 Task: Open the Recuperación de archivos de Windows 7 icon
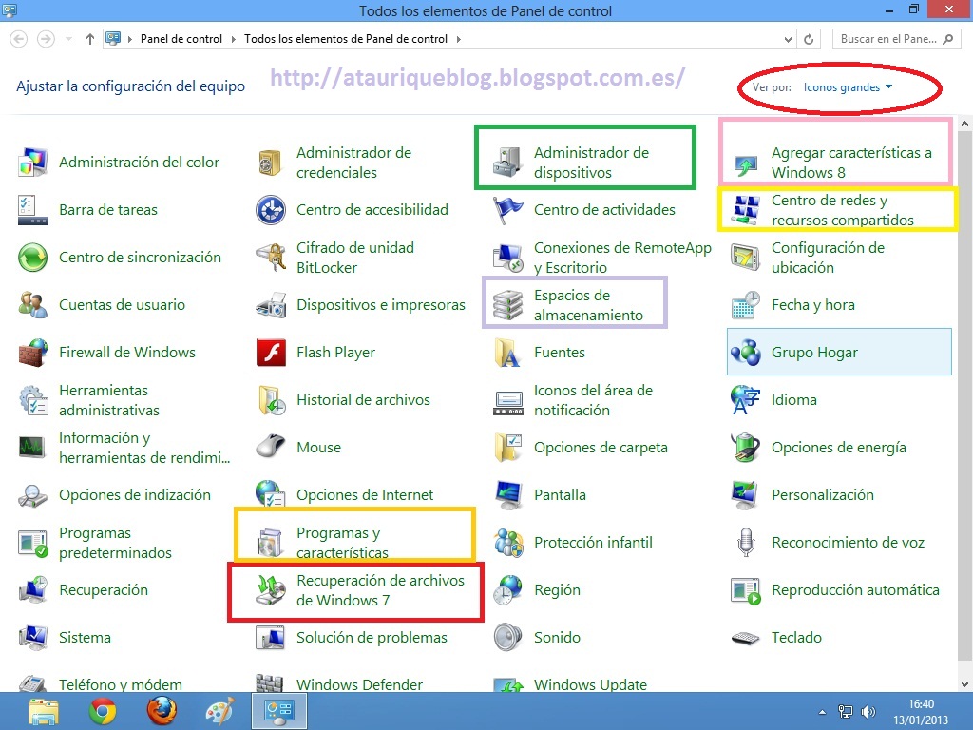pos(271,590)
